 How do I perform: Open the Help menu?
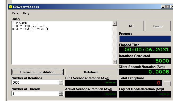tap(26, 13)
